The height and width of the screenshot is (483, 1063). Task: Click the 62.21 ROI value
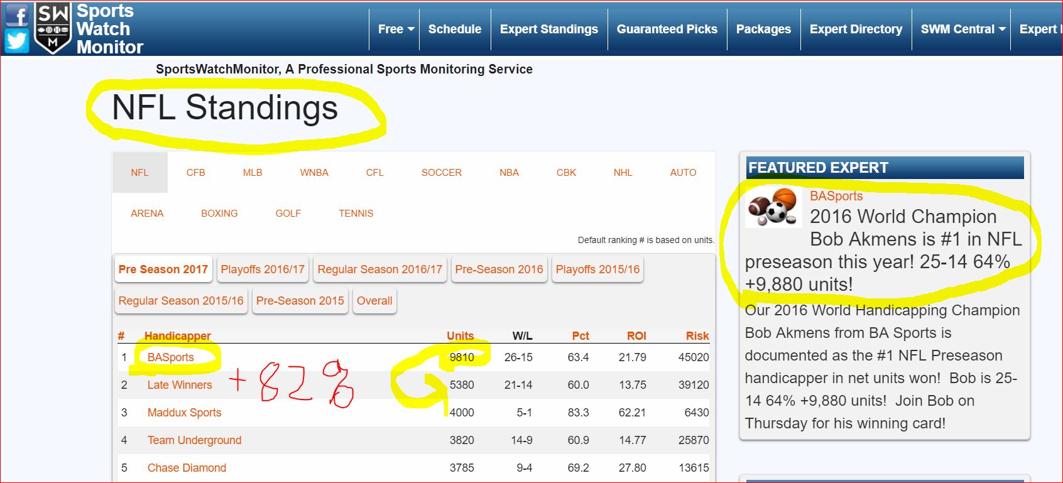[x=632, y=413]
